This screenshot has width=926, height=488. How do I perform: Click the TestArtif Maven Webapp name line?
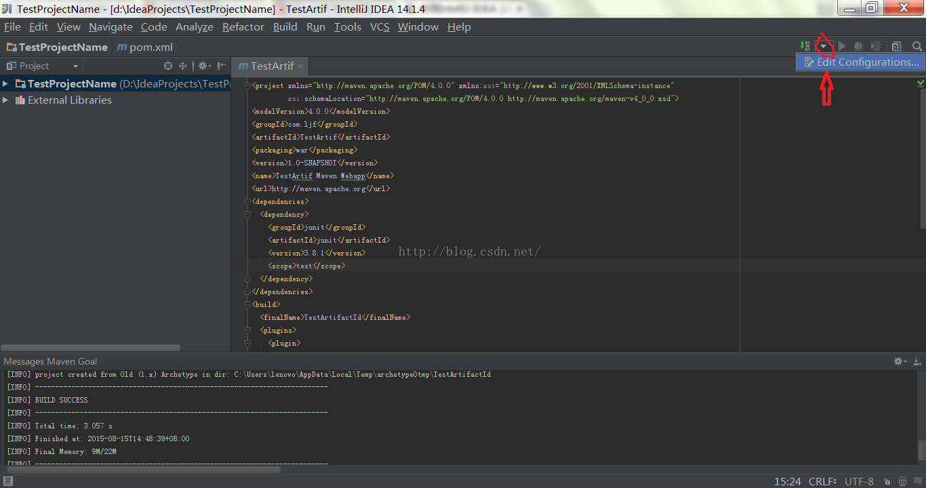[x=323, y=176]
